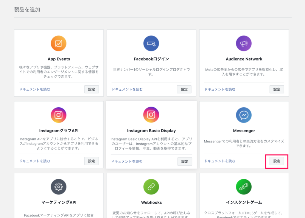
Task: Click the インスタントゲーム heading
Action: (x=244, y=203)
